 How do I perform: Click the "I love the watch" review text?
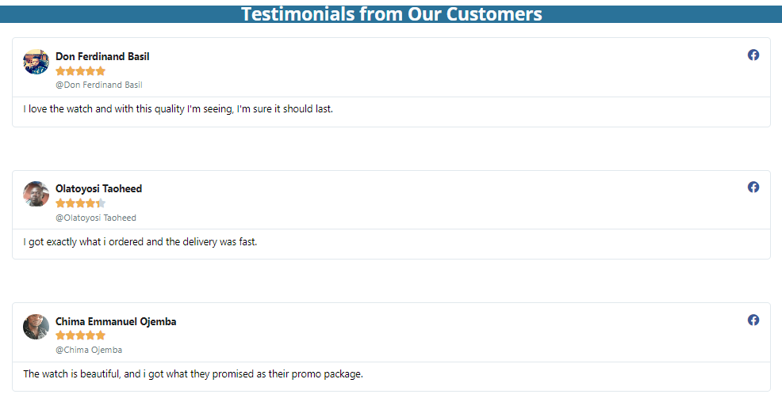pyautogui.click(x=178, y=109)
